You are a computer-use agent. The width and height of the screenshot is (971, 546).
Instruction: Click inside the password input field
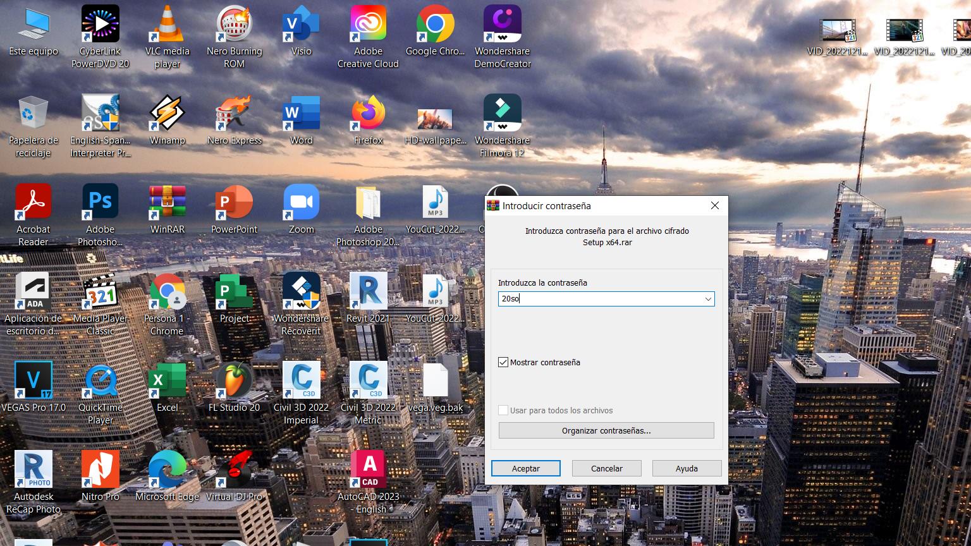pyautogui.click(x=601, y=299)
